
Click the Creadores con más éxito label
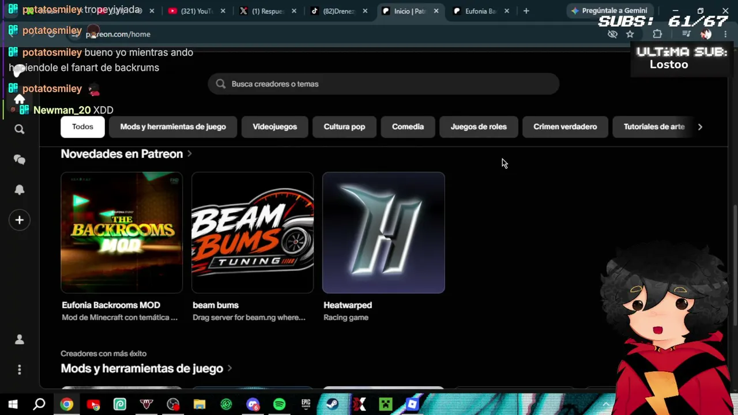click(103, 353)
